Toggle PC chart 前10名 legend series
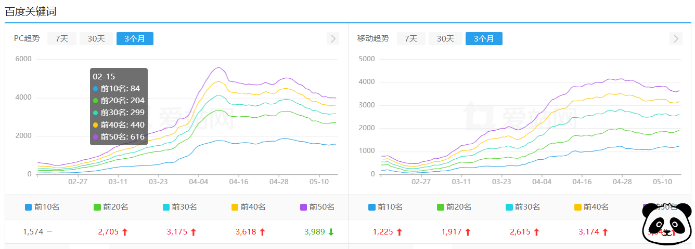This screenshot has height=249, width=695. [x=42, y=207]
